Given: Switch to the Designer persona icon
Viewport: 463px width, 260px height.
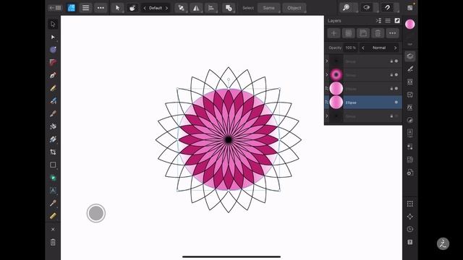Looking at the screenshot, I should point(71,8).
